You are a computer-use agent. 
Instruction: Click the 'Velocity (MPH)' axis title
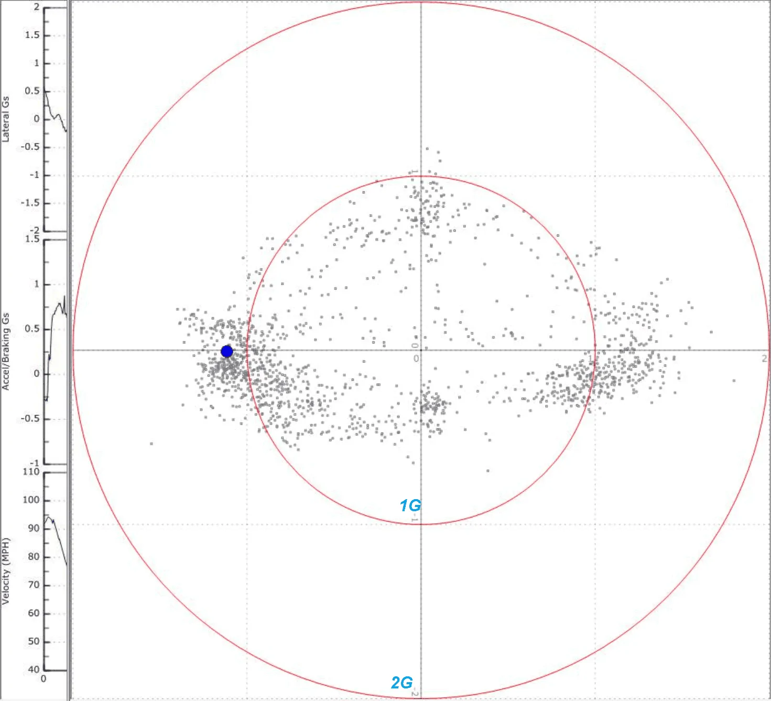coord(6,571)
